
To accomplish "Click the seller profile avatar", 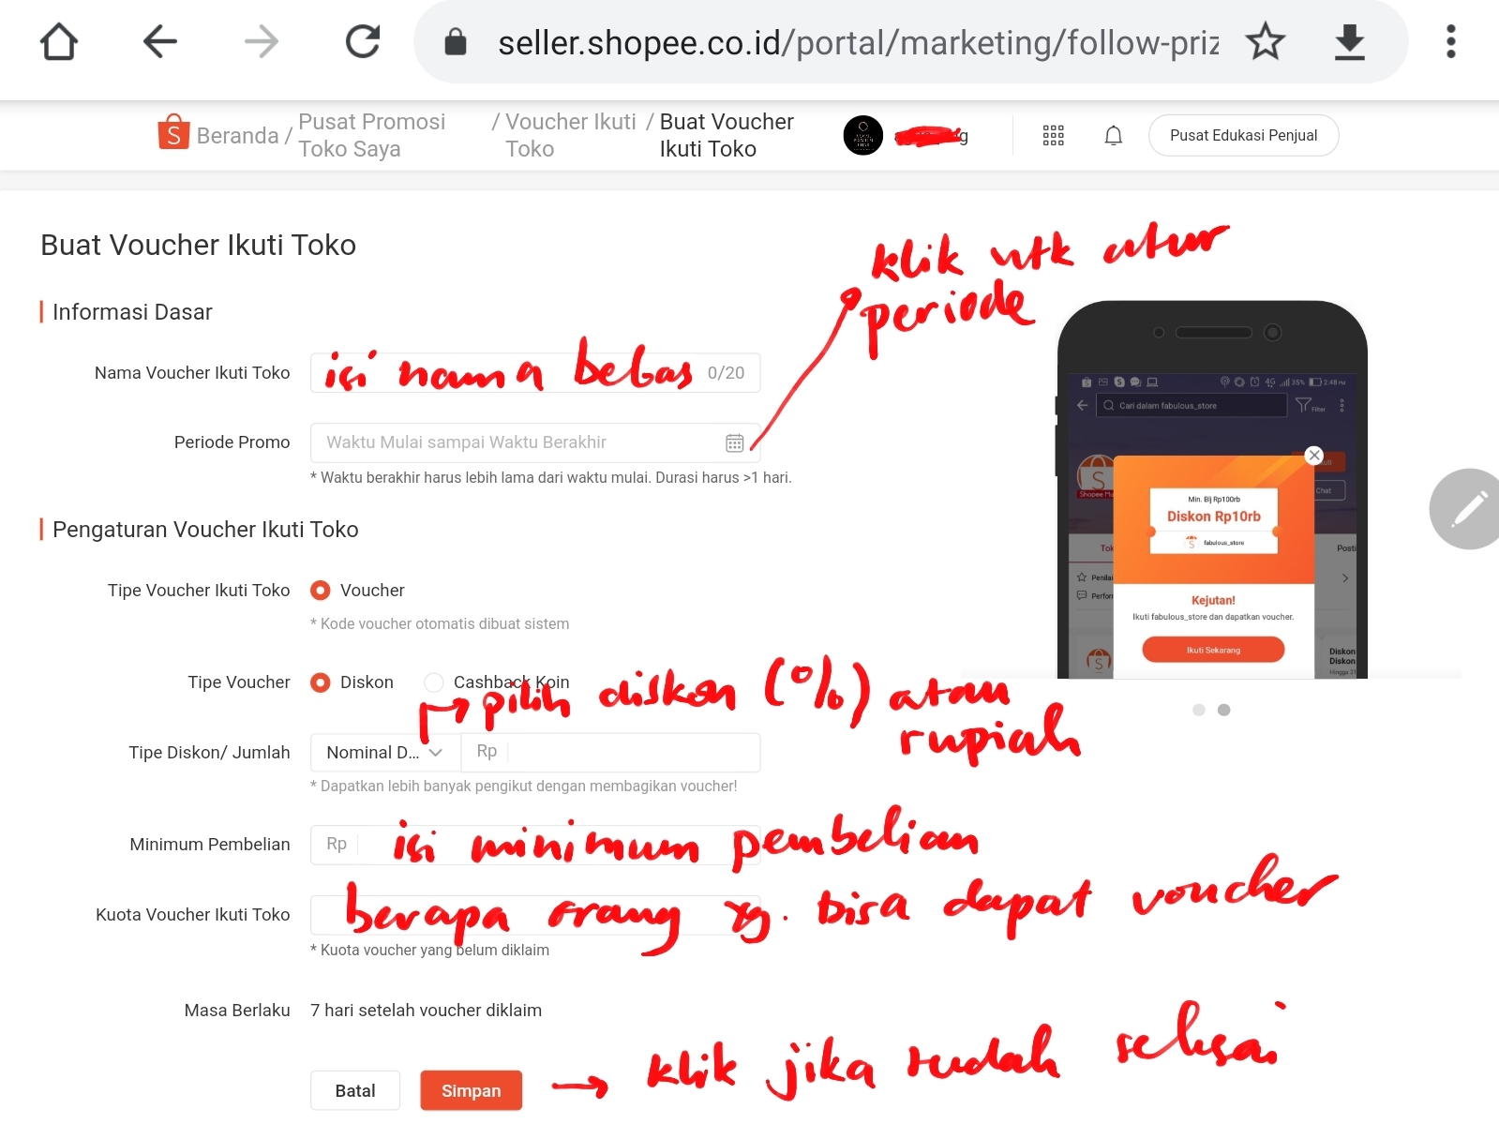I will pyautogui.click(x=863, y=136).
